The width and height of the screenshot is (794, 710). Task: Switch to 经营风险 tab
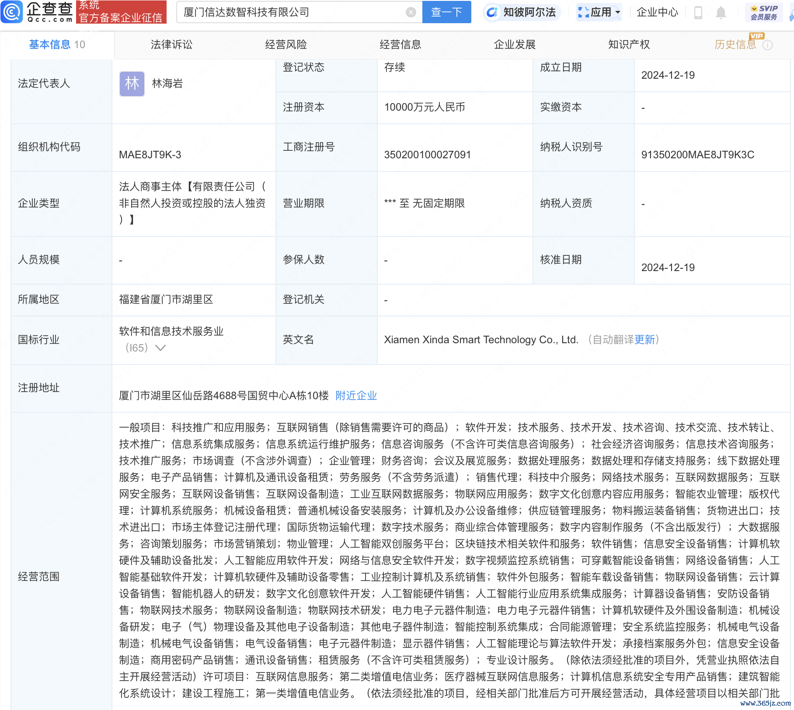point(286,45)
